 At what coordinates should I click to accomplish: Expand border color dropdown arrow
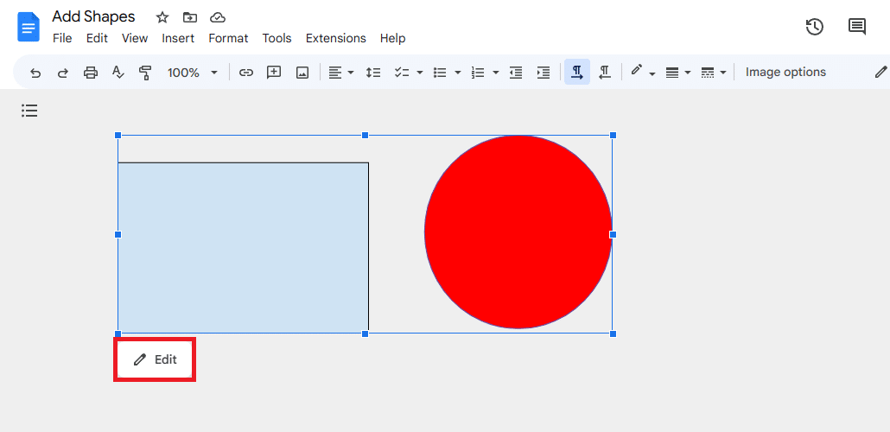click(652, 73)
